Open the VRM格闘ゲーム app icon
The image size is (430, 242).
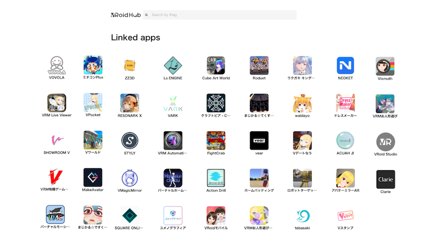click(x=55, y=177)
